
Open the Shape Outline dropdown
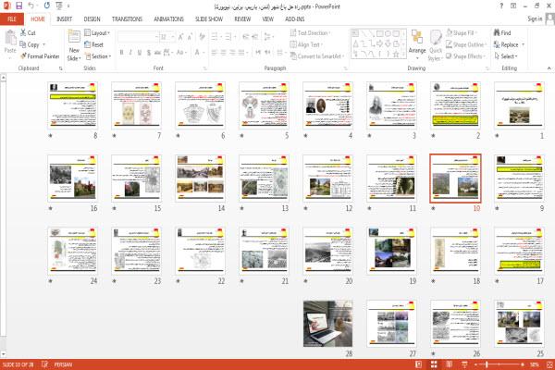click(466, 44)
